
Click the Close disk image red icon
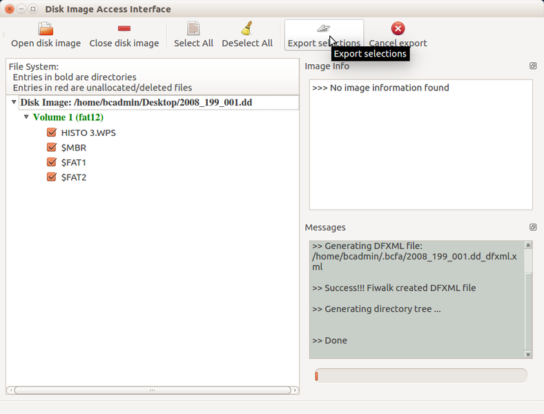click(x=124, y=28)
